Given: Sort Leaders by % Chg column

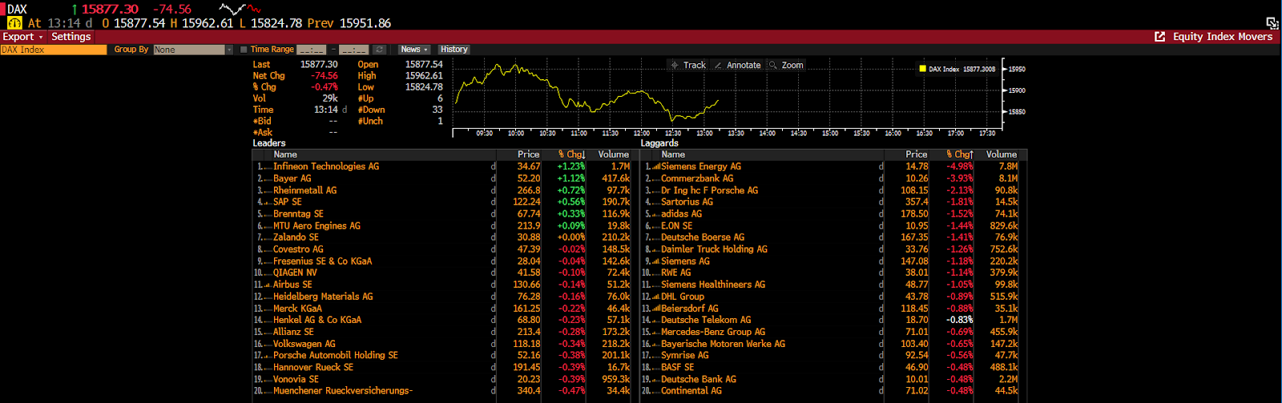Looking at the screenshot, I should (571, 155).
